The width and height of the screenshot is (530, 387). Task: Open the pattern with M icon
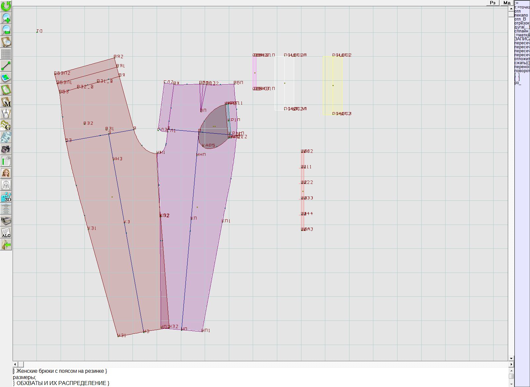6,102
